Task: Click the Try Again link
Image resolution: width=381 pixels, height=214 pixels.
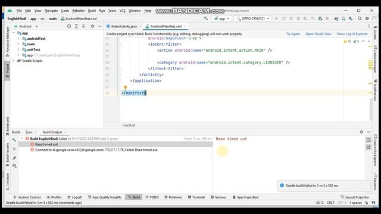Action: [x=293, y=34]
